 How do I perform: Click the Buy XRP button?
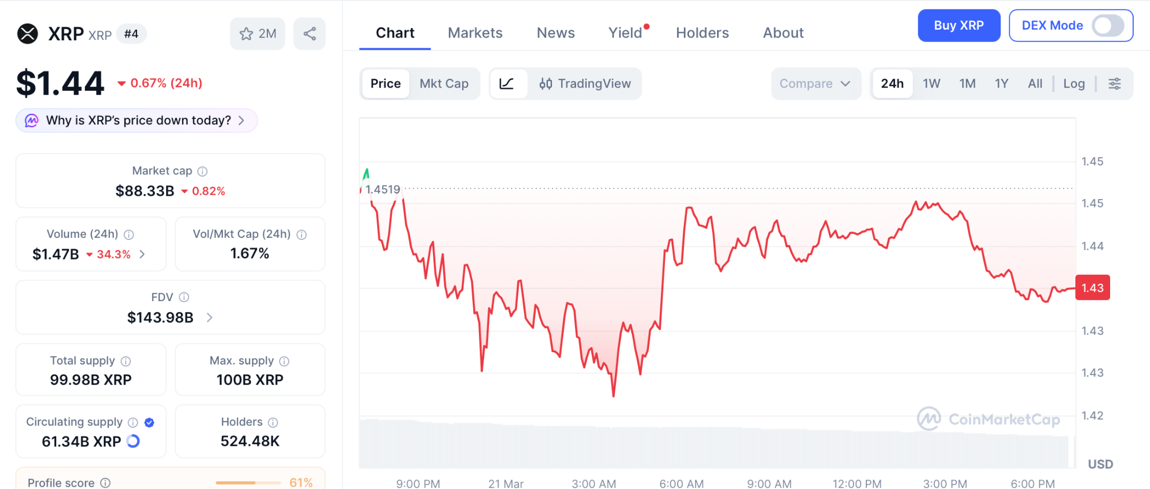(x=959, y=25)
